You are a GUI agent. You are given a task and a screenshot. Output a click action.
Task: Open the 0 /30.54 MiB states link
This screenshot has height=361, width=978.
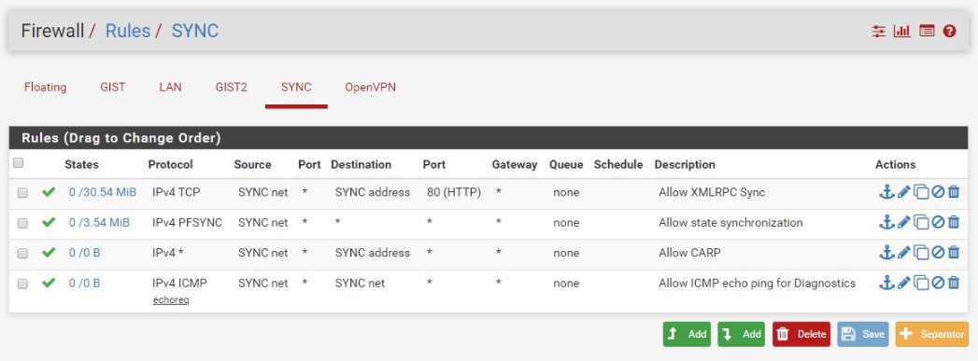coord(103,192)
